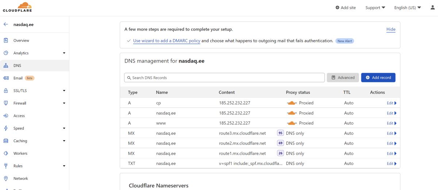Select DNS in the sidebar
The height and width of the screenshot is (190, 438).
17,66
